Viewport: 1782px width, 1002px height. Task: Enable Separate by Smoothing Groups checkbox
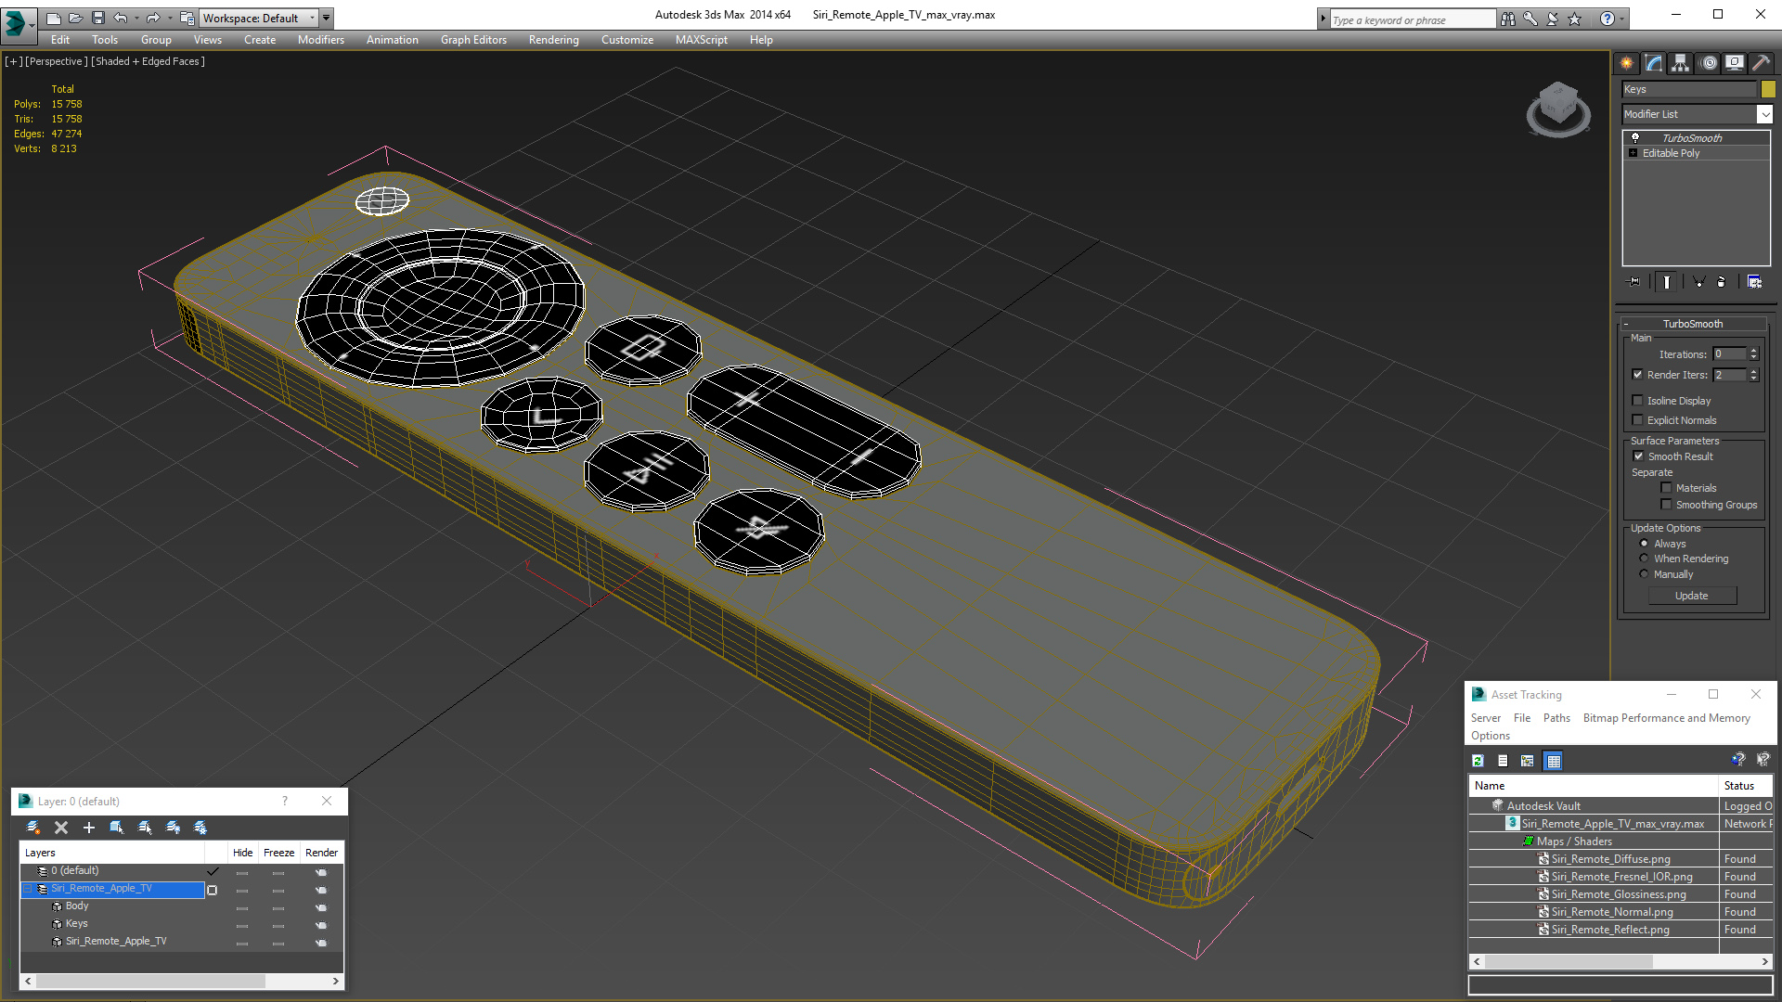tap(1666, 505)
